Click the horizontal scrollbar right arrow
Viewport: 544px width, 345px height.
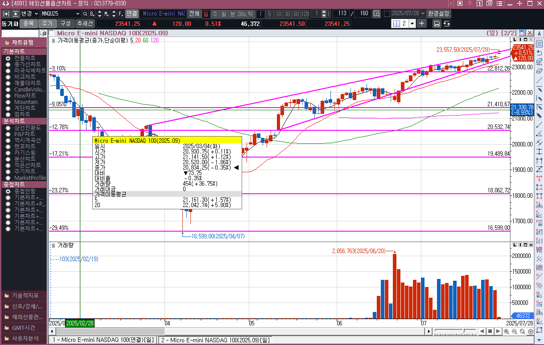pos(429,331)
